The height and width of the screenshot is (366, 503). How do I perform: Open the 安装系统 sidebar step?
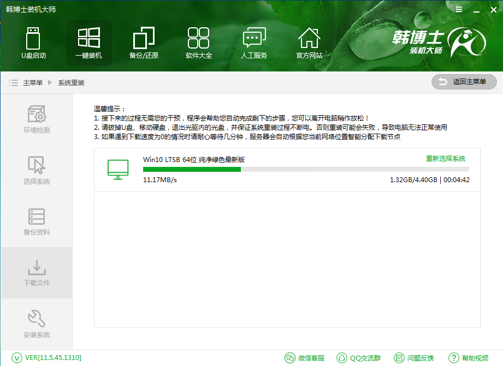(x=36, y=326)
